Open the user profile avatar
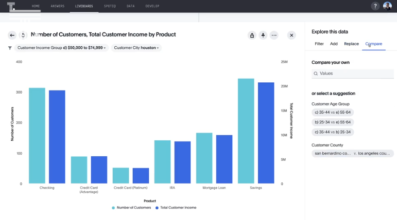397x220 pixels. click(387, 6)
